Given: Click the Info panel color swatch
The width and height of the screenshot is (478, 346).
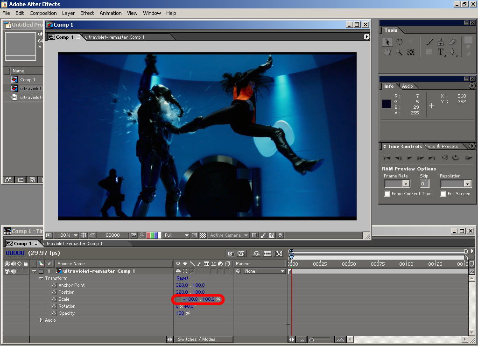Looking at the screenshot, I should coord(386,104).
